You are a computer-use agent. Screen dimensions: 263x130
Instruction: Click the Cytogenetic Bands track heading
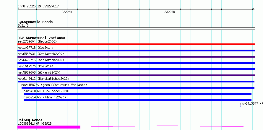coord(35,22)
